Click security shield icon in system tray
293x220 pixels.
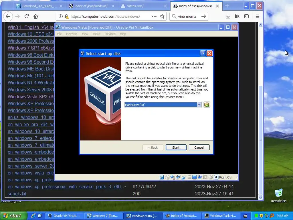pos(261,216)
